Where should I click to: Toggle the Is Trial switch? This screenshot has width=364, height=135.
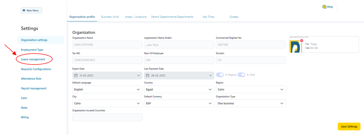click(242, 75)
